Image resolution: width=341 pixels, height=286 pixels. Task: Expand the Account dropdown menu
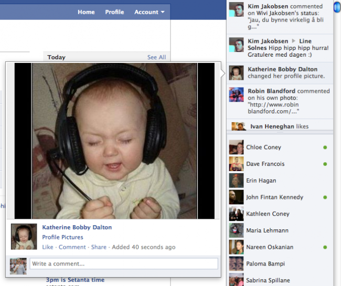point(149,12)
